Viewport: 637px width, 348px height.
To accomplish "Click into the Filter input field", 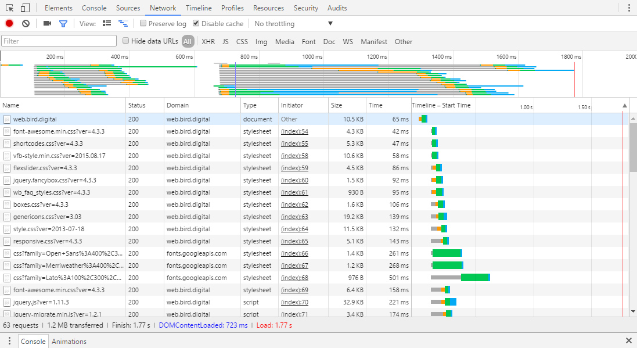I will pyautogui.click(x=58, y=41).
